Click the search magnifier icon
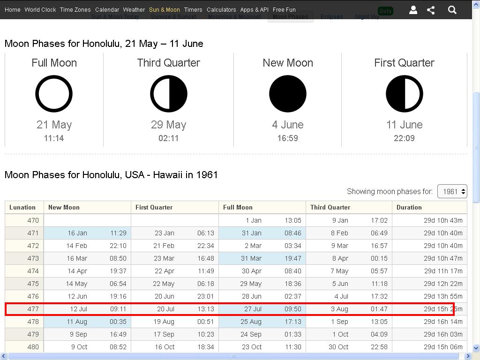The width and height of the screenshot is (480, 360). pyautogui.click(x=452, y=10)
